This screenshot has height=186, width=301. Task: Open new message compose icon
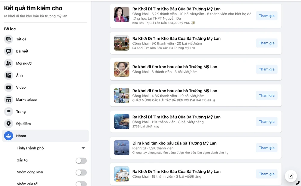click(291, 176)
